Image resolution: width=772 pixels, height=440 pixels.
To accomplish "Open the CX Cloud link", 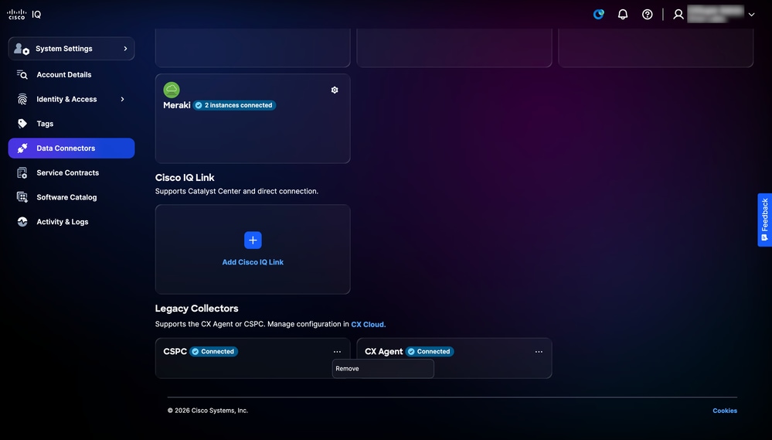I will tap(367, 324).
